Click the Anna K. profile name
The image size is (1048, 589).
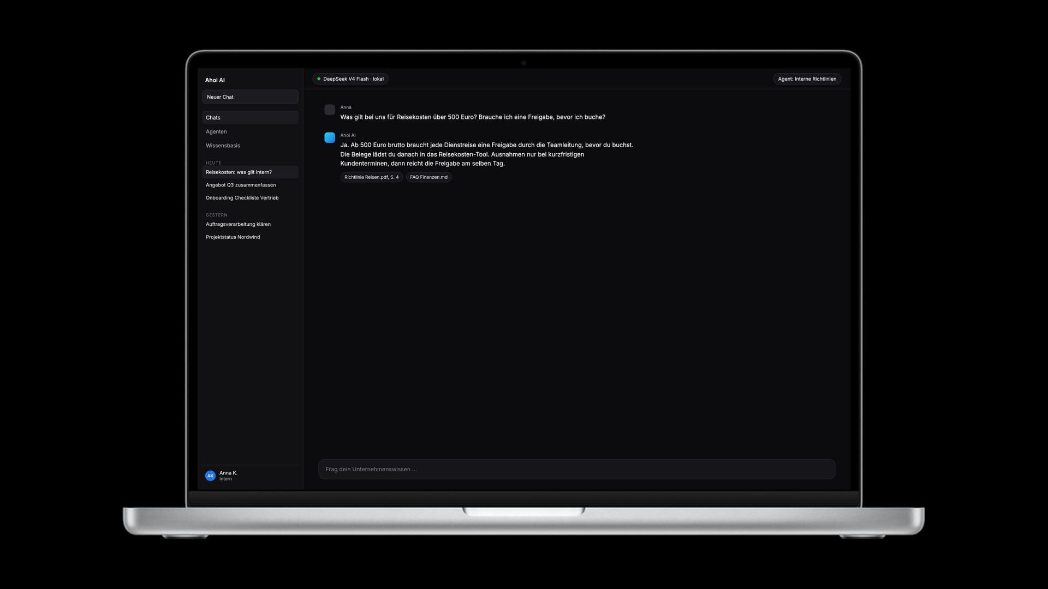pos(228,473)
